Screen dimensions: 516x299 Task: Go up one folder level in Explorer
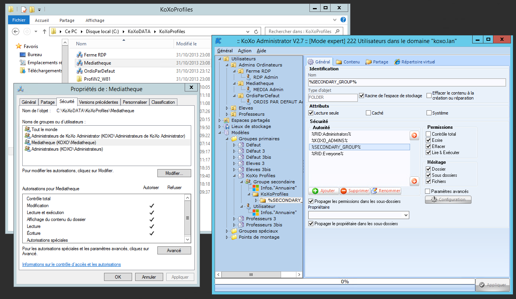coord(45,32)
